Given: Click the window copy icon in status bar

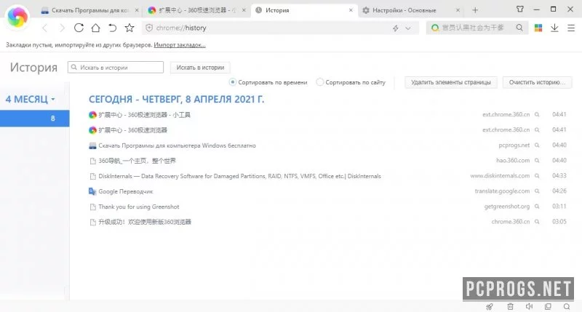Looking at the screenshot, I should [548, 306].
